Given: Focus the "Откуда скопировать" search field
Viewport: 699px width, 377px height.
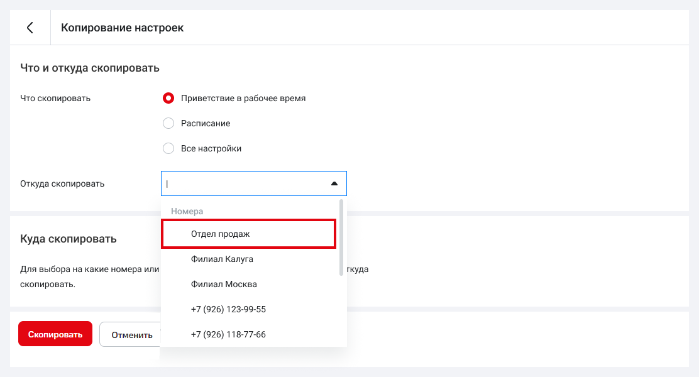Looking at the screenshot, I should tap(245, 183).
